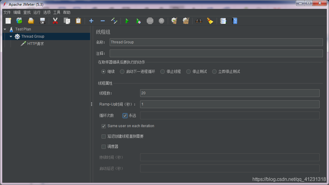Click the Open file folder icon
Image resolution: width=329 pixels, height=185 pixels.
[31, 21]
